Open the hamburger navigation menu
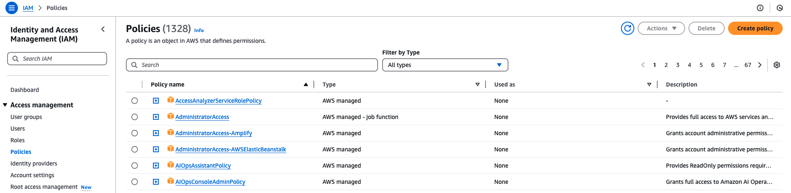The width and height of the screenshot is (791, 193). pos(12,7)
